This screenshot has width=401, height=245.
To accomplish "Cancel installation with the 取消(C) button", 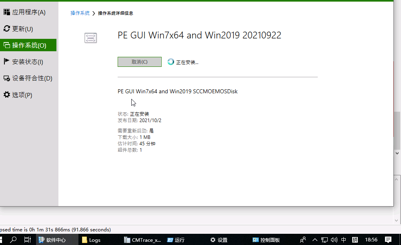I will tap(140, 62).
